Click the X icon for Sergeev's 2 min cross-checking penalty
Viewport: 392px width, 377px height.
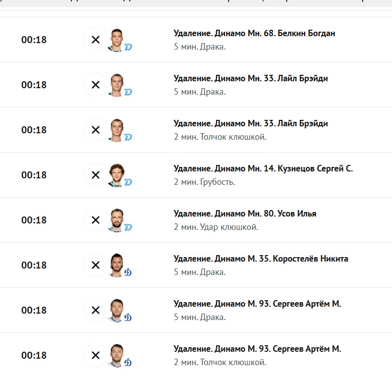tap(96, 355)
